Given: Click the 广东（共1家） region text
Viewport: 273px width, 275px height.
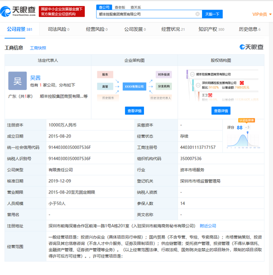Looking at the screenshot, I should click(x=20, y=96).
